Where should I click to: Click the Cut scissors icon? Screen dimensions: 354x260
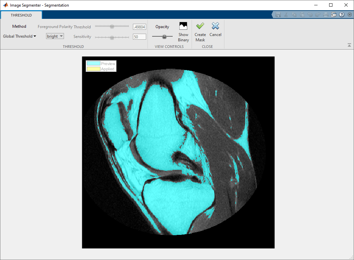point(286,15)
